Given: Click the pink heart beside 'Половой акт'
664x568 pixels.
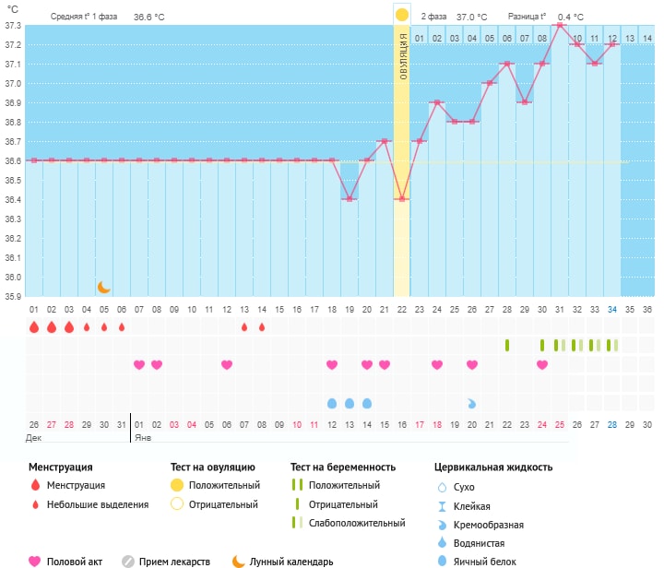Looking at the screenshot, I should (x=34, y=562).
